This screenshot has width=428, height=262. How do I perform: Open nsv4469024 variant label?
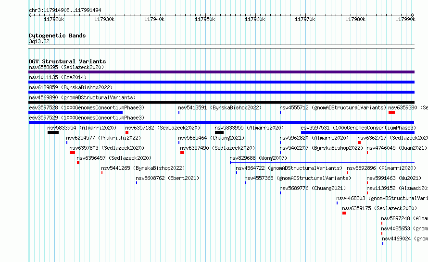coord(405,238)
